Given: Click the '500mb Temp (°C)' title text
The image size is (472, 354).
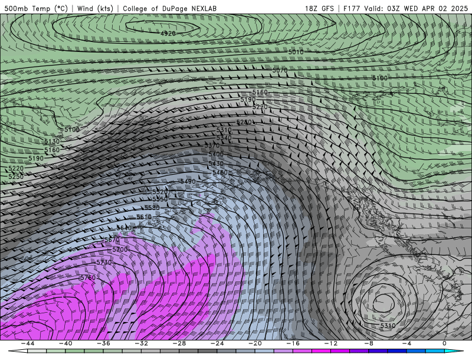Looking at the screenshot, I should (x=36, y=8).
